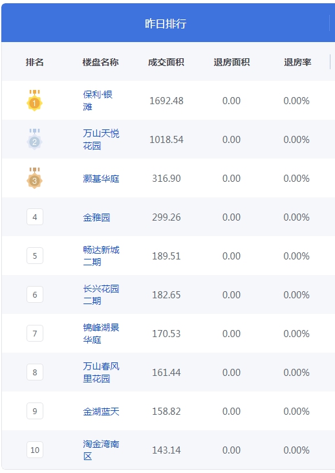Open the 锦峰湖景华庭 property link
Image resolution: width=335 pixels, height=473 pixels.
point(101,333)
